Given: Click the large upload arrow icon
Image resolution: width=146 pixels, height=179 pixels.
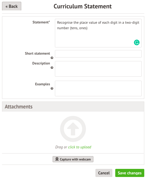Looking at the screenshot, I should (73, 129).
